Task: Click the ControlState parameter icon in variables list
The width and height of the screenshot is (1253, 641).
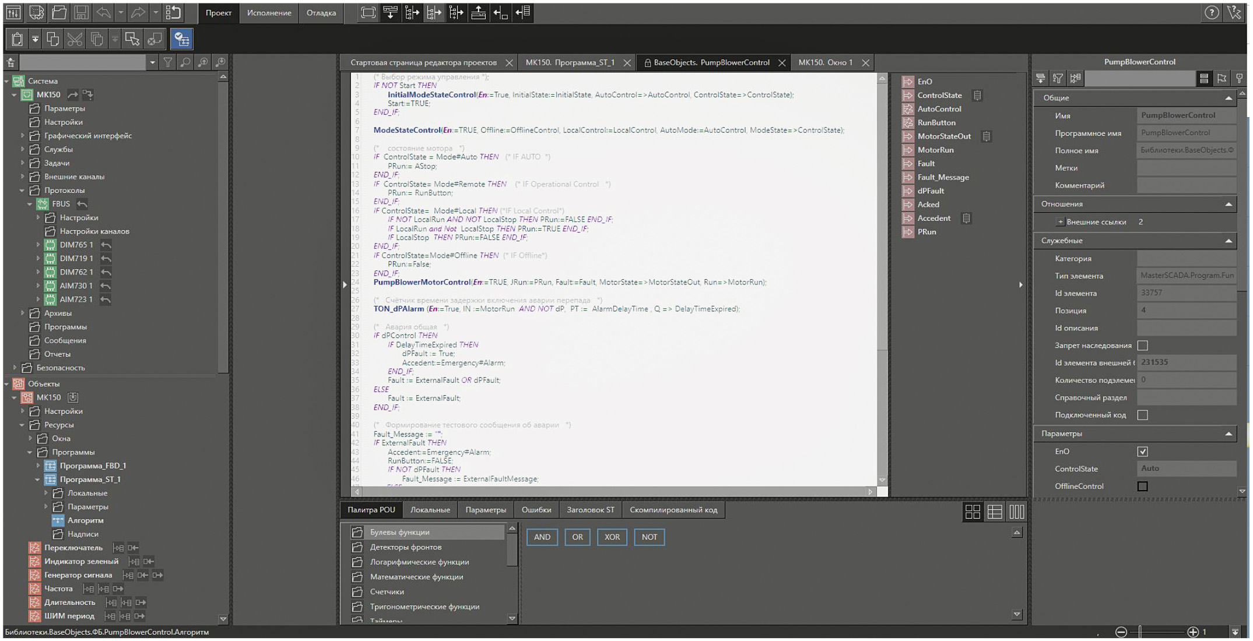Action: click(908, 96)
